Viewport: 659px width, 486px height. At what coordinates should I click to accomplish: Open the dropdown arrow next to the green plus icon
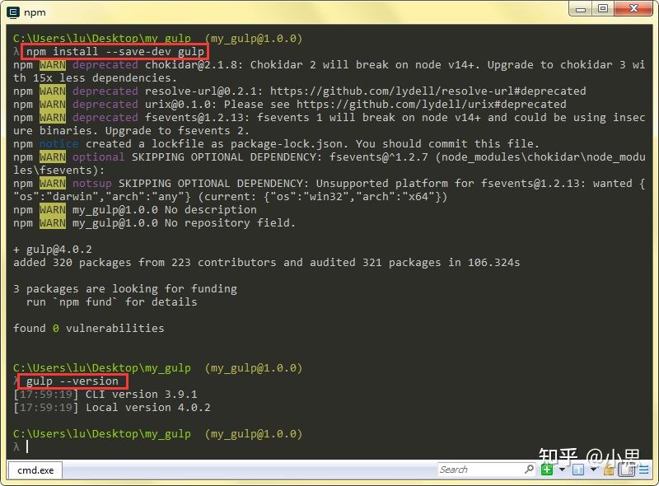(562, 470)
